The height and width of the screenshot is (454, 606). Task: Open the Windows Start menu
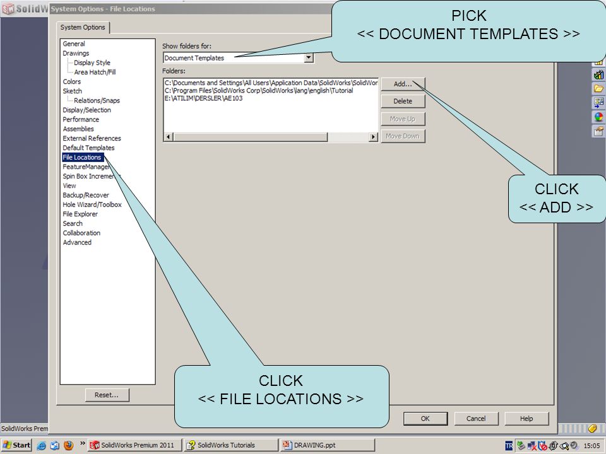coord(16,445)
